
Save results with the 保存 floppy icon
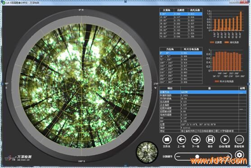click(210, 140)
